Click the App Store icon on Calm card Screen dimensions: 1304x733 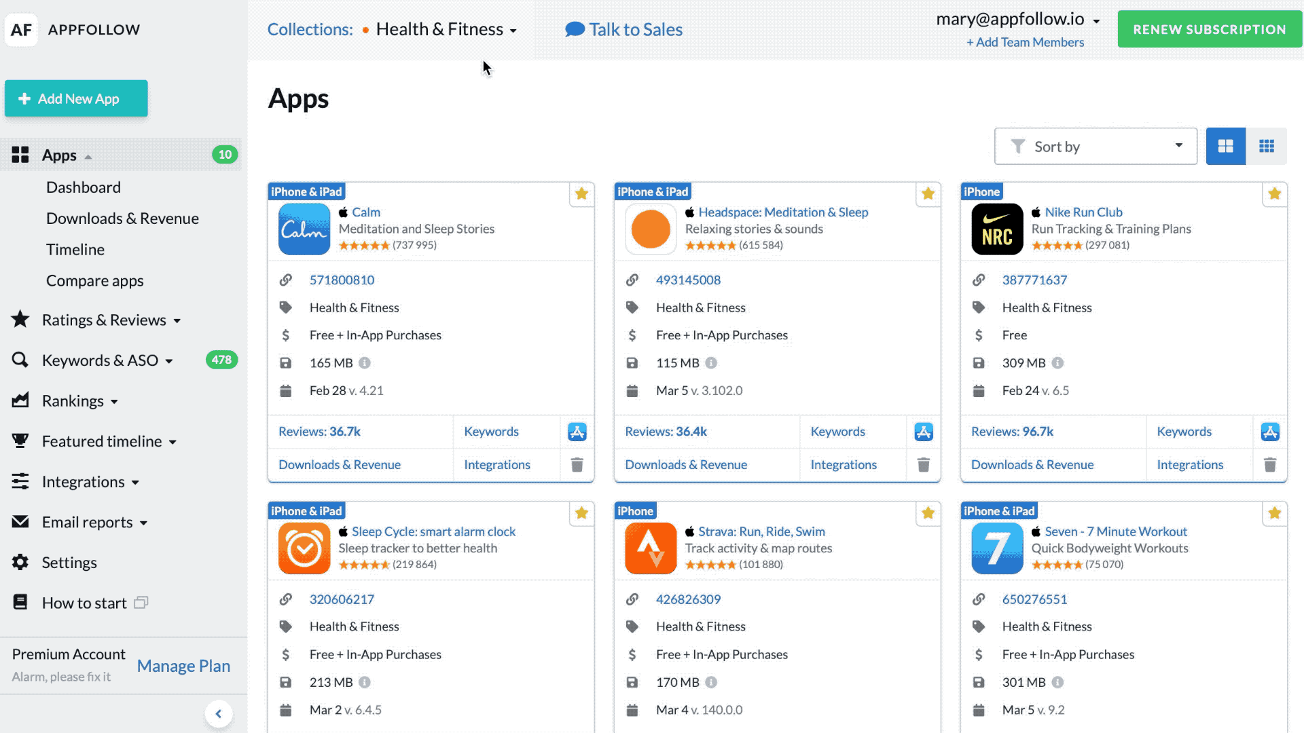click(577, 432)
